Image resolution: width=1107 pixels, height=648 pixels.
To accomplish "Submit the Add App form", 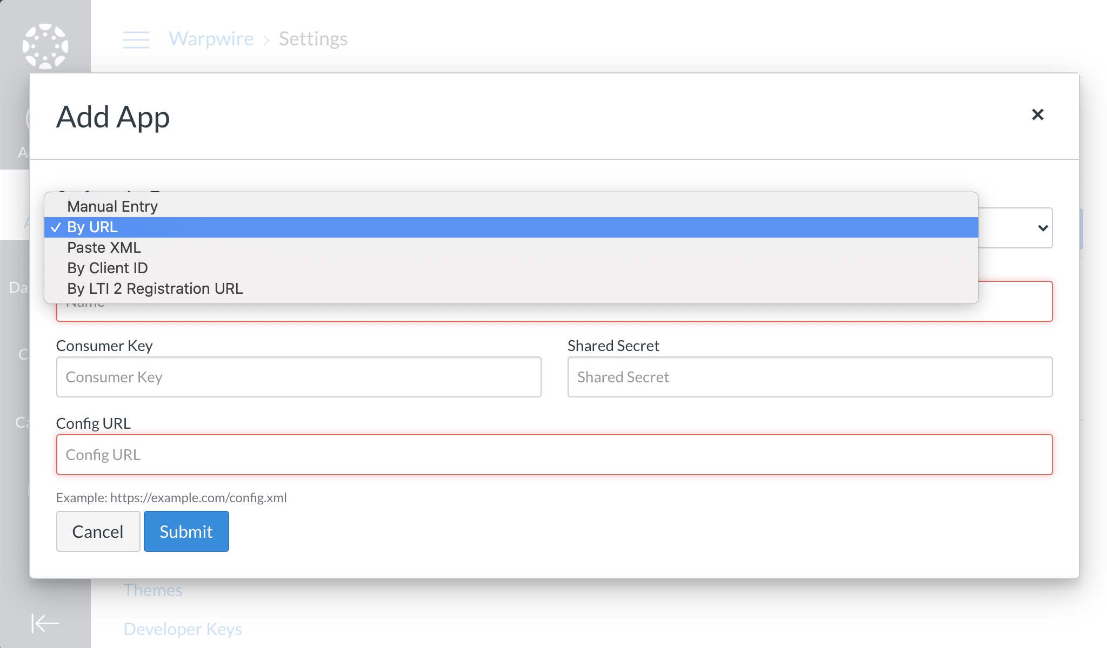I will [186, 531].
